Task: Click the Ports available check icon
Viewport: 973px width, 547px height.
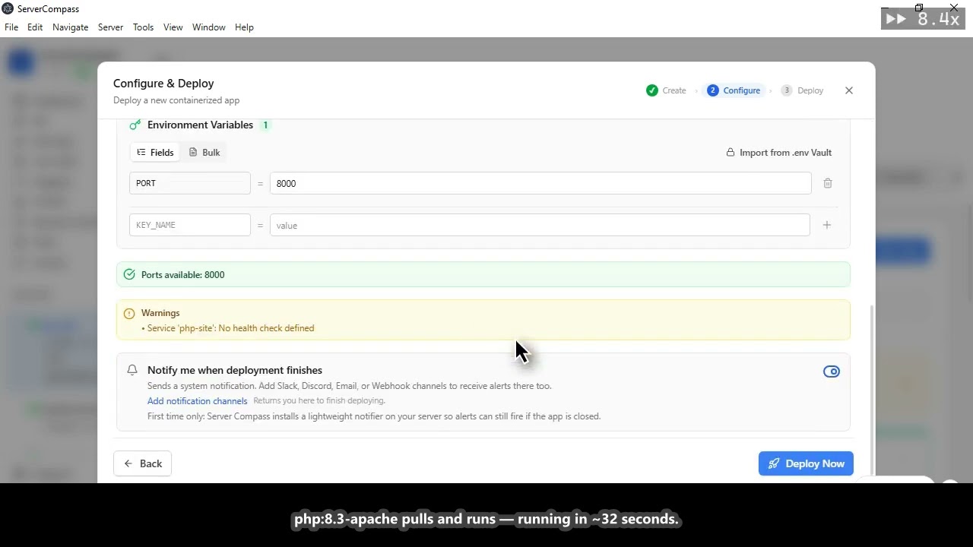Action: (x=129, y=274)
